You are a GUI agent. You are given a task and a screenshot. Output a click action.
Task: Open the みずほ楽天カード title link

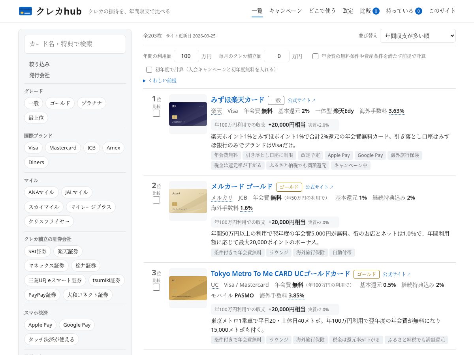pyautogui.click(x=238, y=100)
